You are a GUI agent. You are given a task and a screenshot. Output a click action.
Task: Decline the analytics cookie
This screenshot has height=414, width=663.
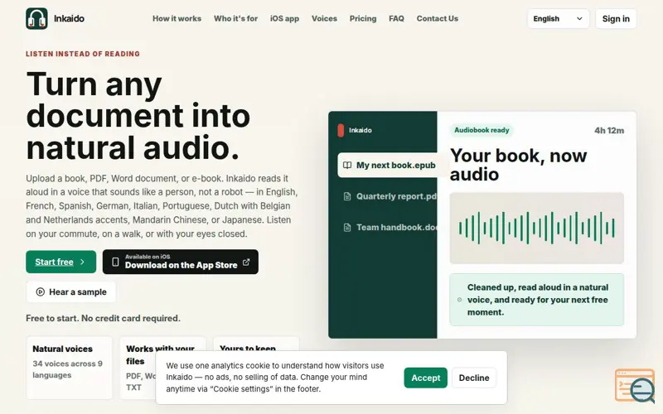coord(474,378)
